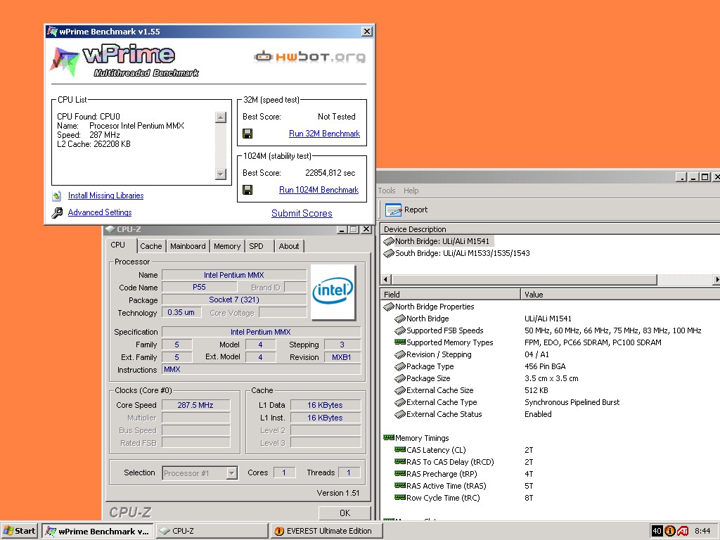Switch to the Cache tab in CPU-Z

pos(151,246)
